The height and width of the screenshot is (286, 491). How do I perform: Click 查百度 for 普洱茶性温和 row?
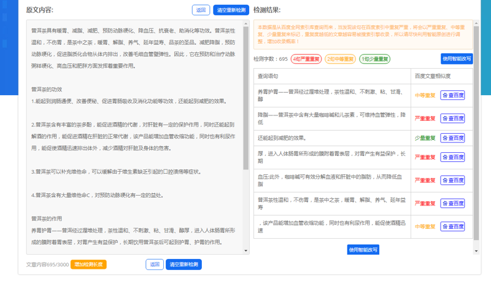(x=452, y=203)
